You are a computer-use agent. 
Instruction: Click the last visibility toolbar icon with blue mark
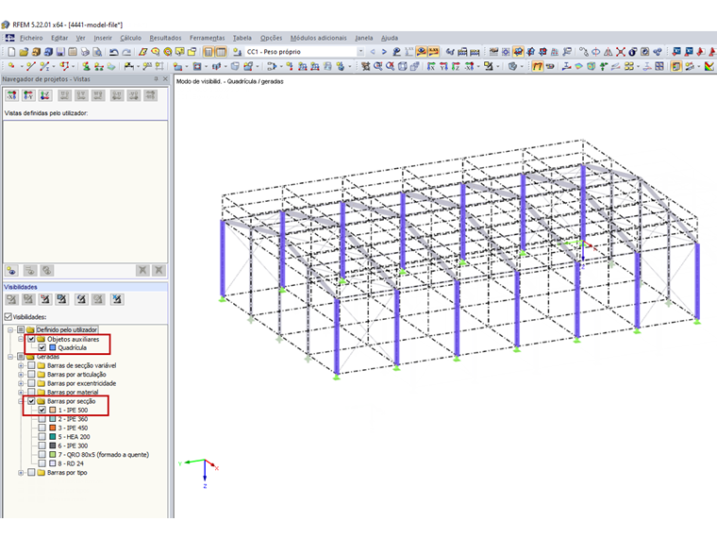click(117, 299)
